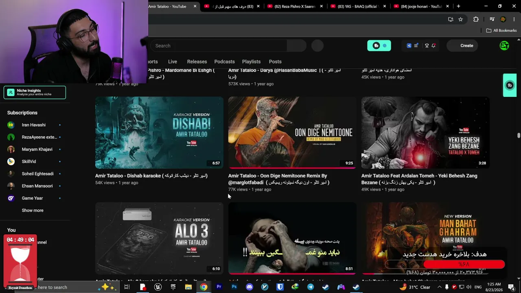
Task: Click the search submit button
Action: 296,46
